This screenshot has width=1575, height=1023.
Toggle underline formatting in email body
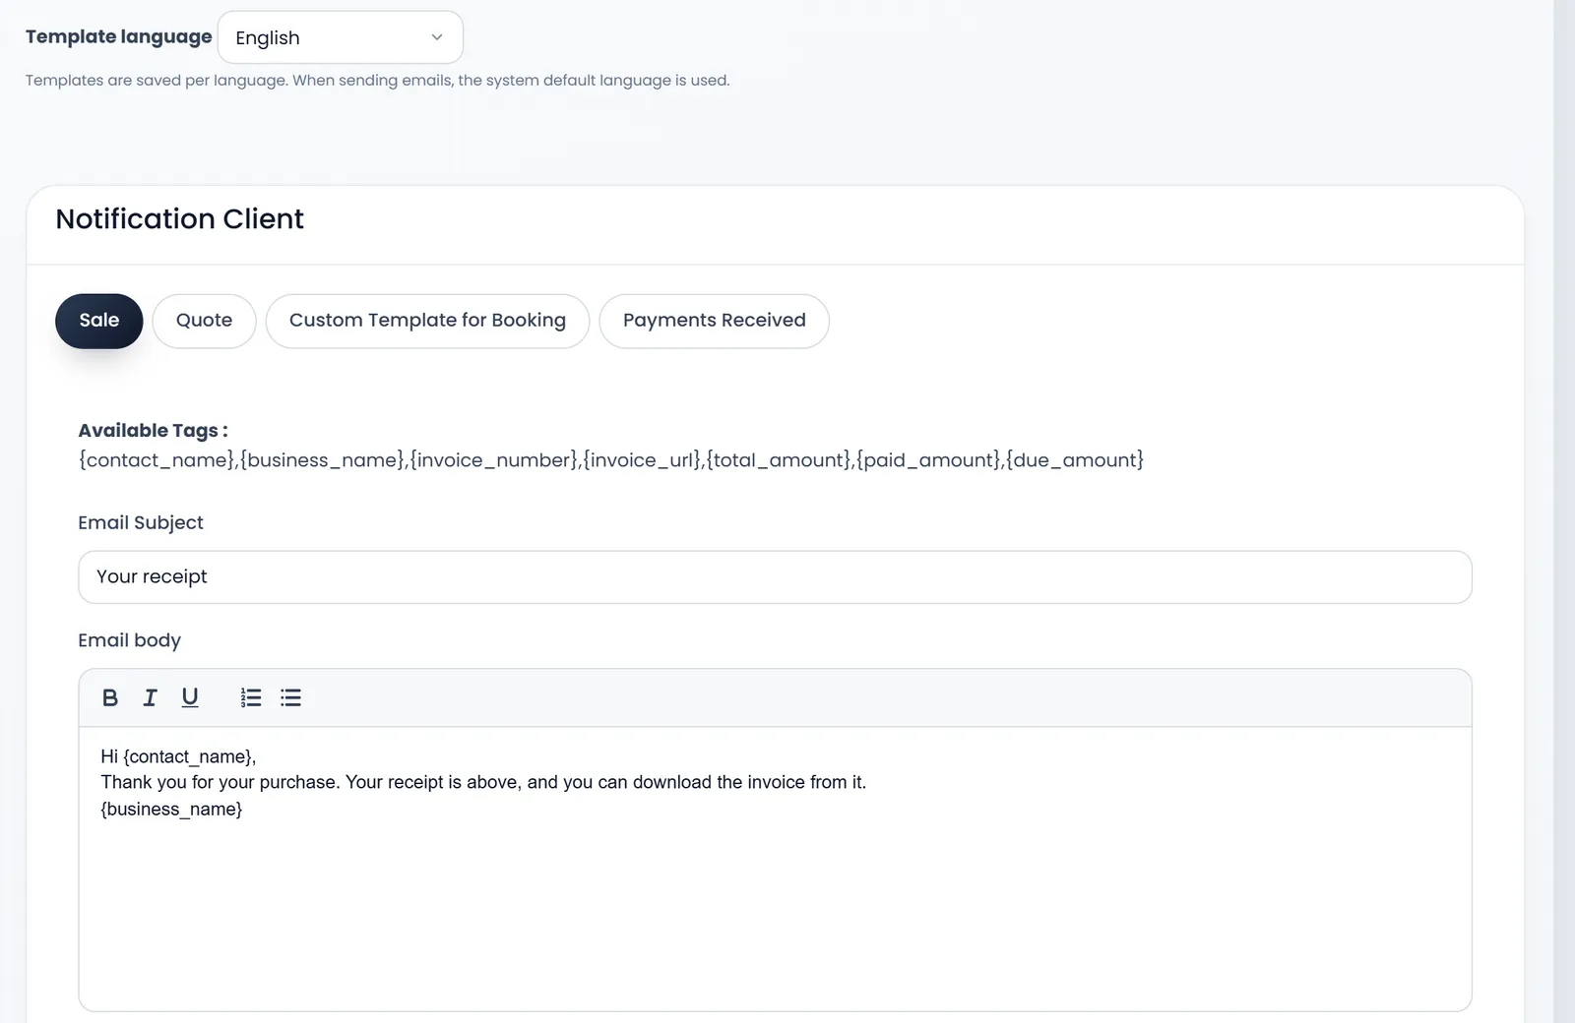(190, 697)
